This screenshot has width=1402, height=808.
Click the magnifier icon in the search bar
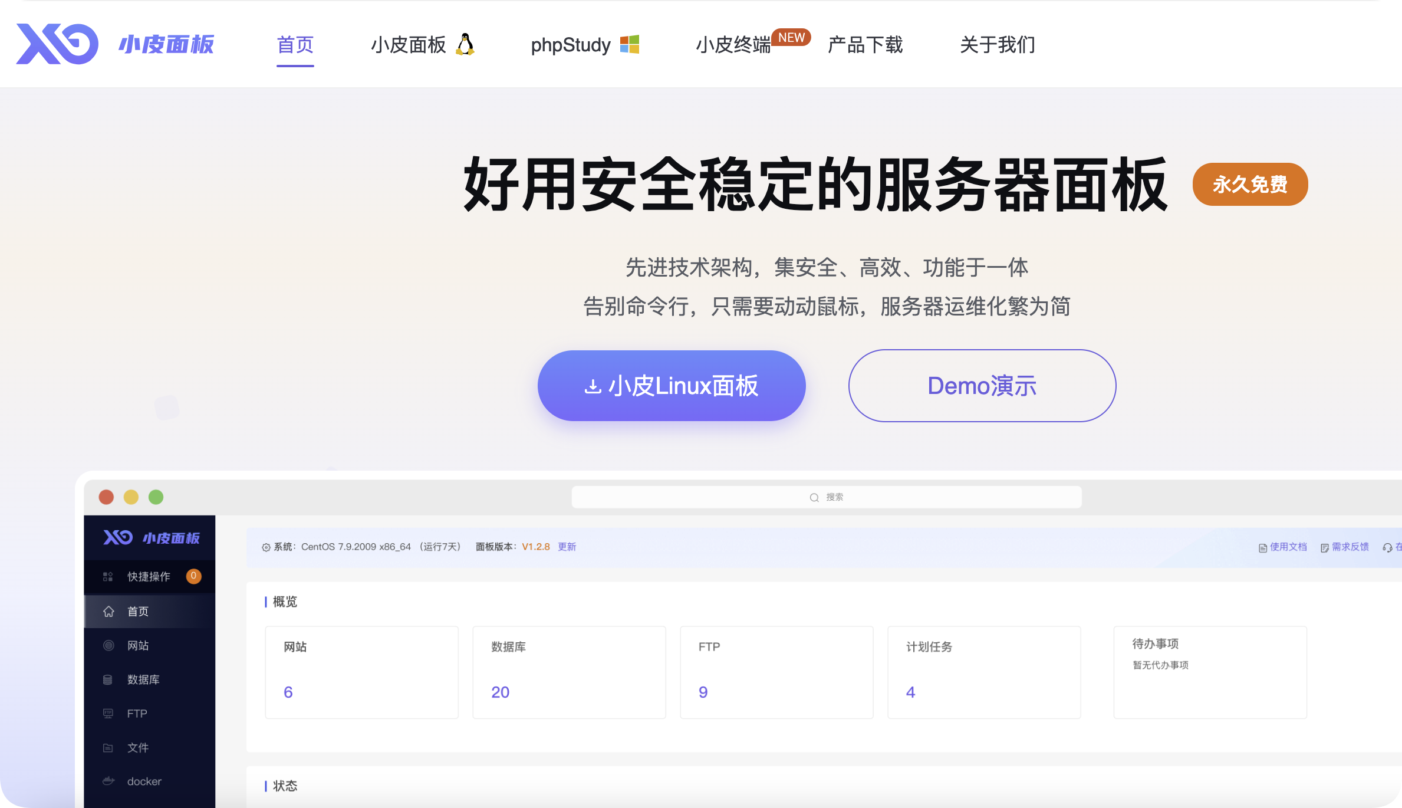point(813,497)
